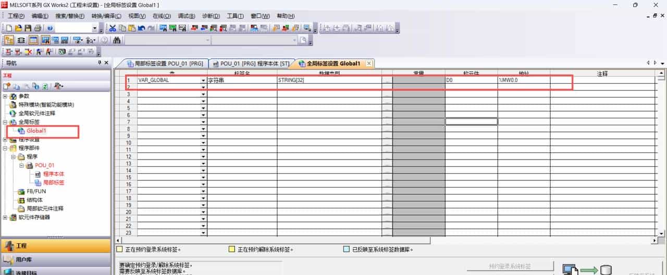The width and height of the screenshot is (667, 275).
Task: Click the search icon beside the empty combo boxes
Action: (x=302, y=40)
